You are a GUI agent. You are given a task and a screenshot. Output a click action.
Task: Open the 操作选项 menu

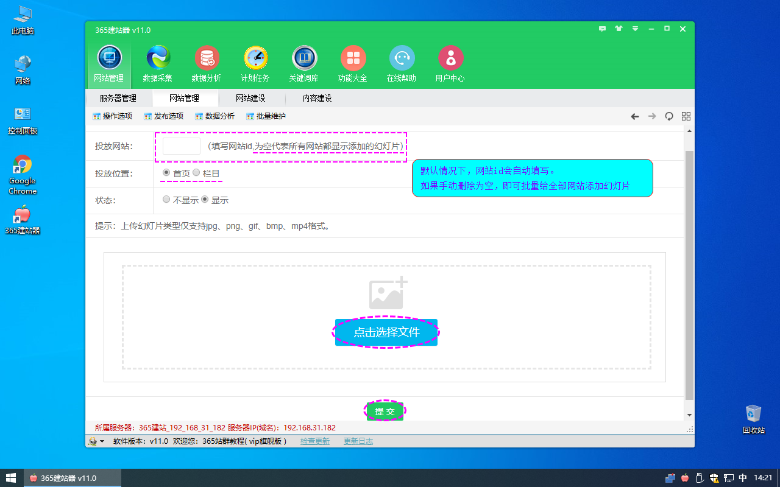(x=112, y=116)
